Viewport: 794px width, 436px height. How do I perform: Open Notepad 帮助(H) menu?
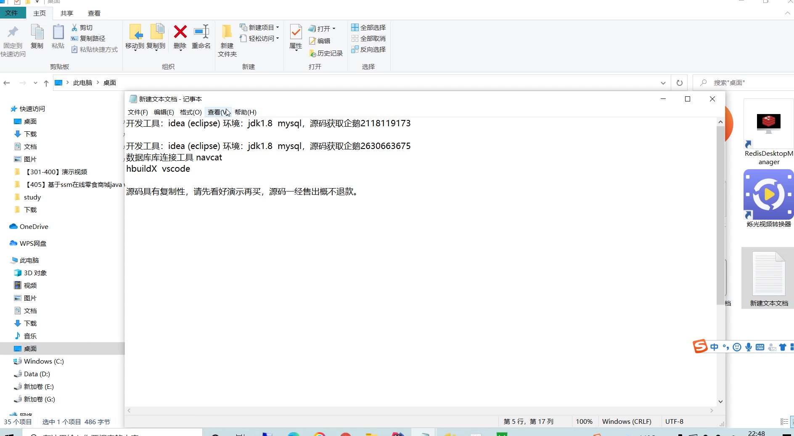(246, 112)
